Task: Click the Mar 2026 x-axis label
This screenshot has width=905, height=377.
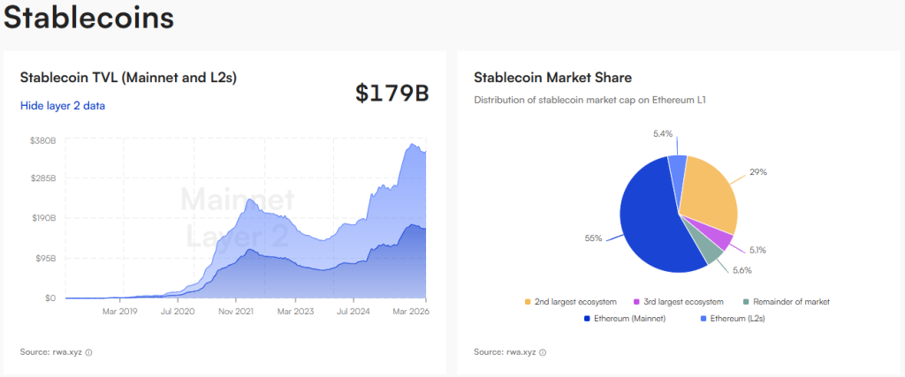Action: pyautogui.click(x=410, y=312)
